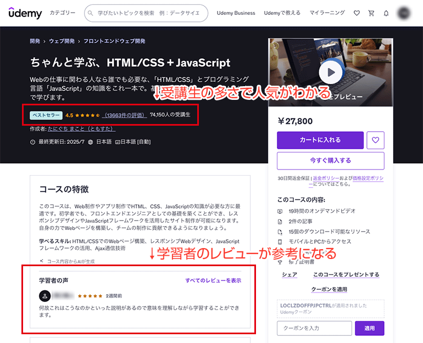Open the user profile avatar
This screenshot has width=423, height=343.
pyautogui.click(x=404, y=13)
